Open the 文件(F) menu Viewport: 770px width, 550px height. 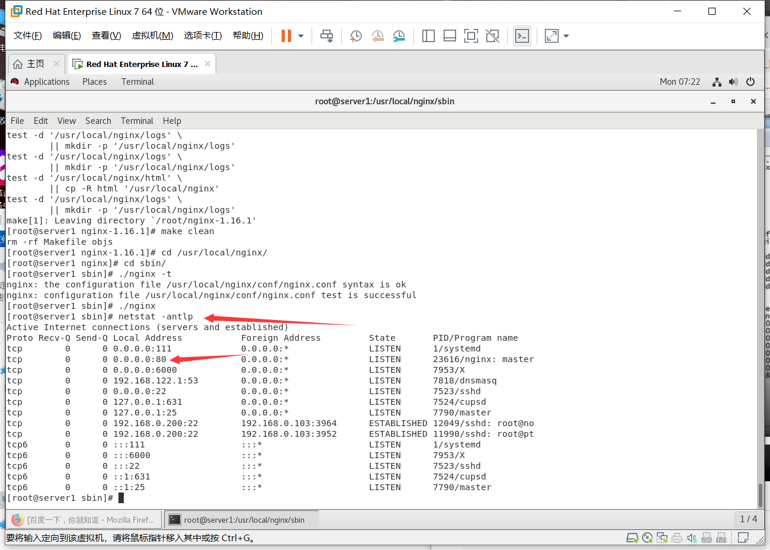pyautogui.click(x=28, y=36)
